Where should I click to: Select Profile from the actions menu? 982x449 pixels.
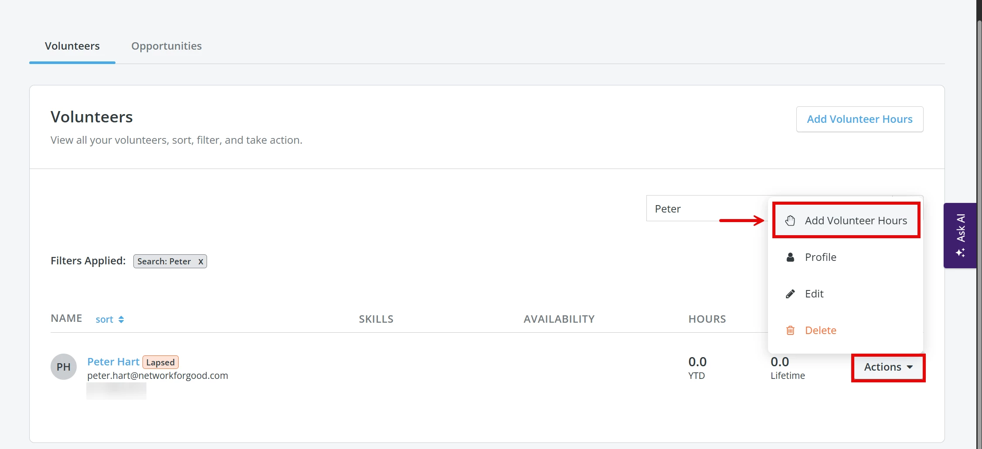coord(820,257)
